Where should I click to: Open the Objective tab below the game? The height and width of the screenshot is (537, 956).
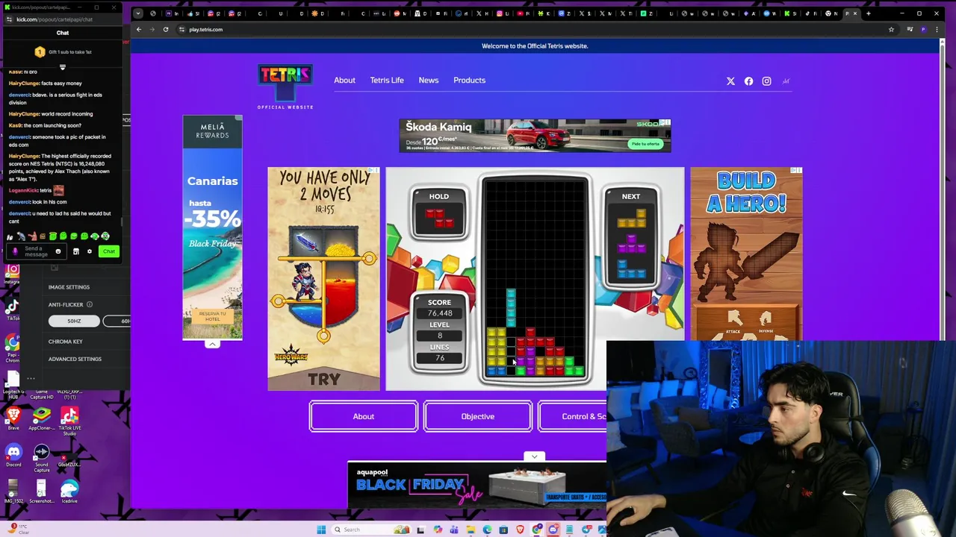(478, 416)
